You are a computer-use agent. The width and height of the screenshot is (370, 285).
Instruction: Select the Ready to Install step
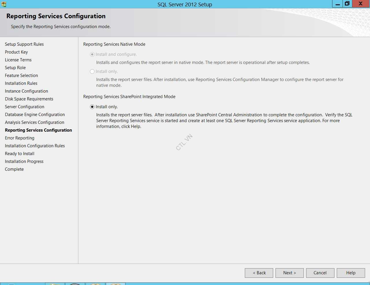point(20,154)
